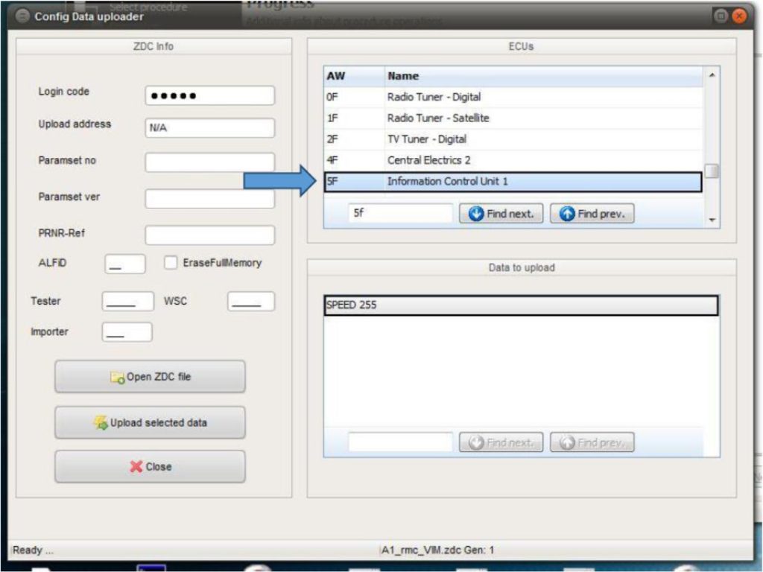Click the ECU list scrollbar up arrow
The width and height of the screenshot is (763, 572).
[x=712, y=74]
